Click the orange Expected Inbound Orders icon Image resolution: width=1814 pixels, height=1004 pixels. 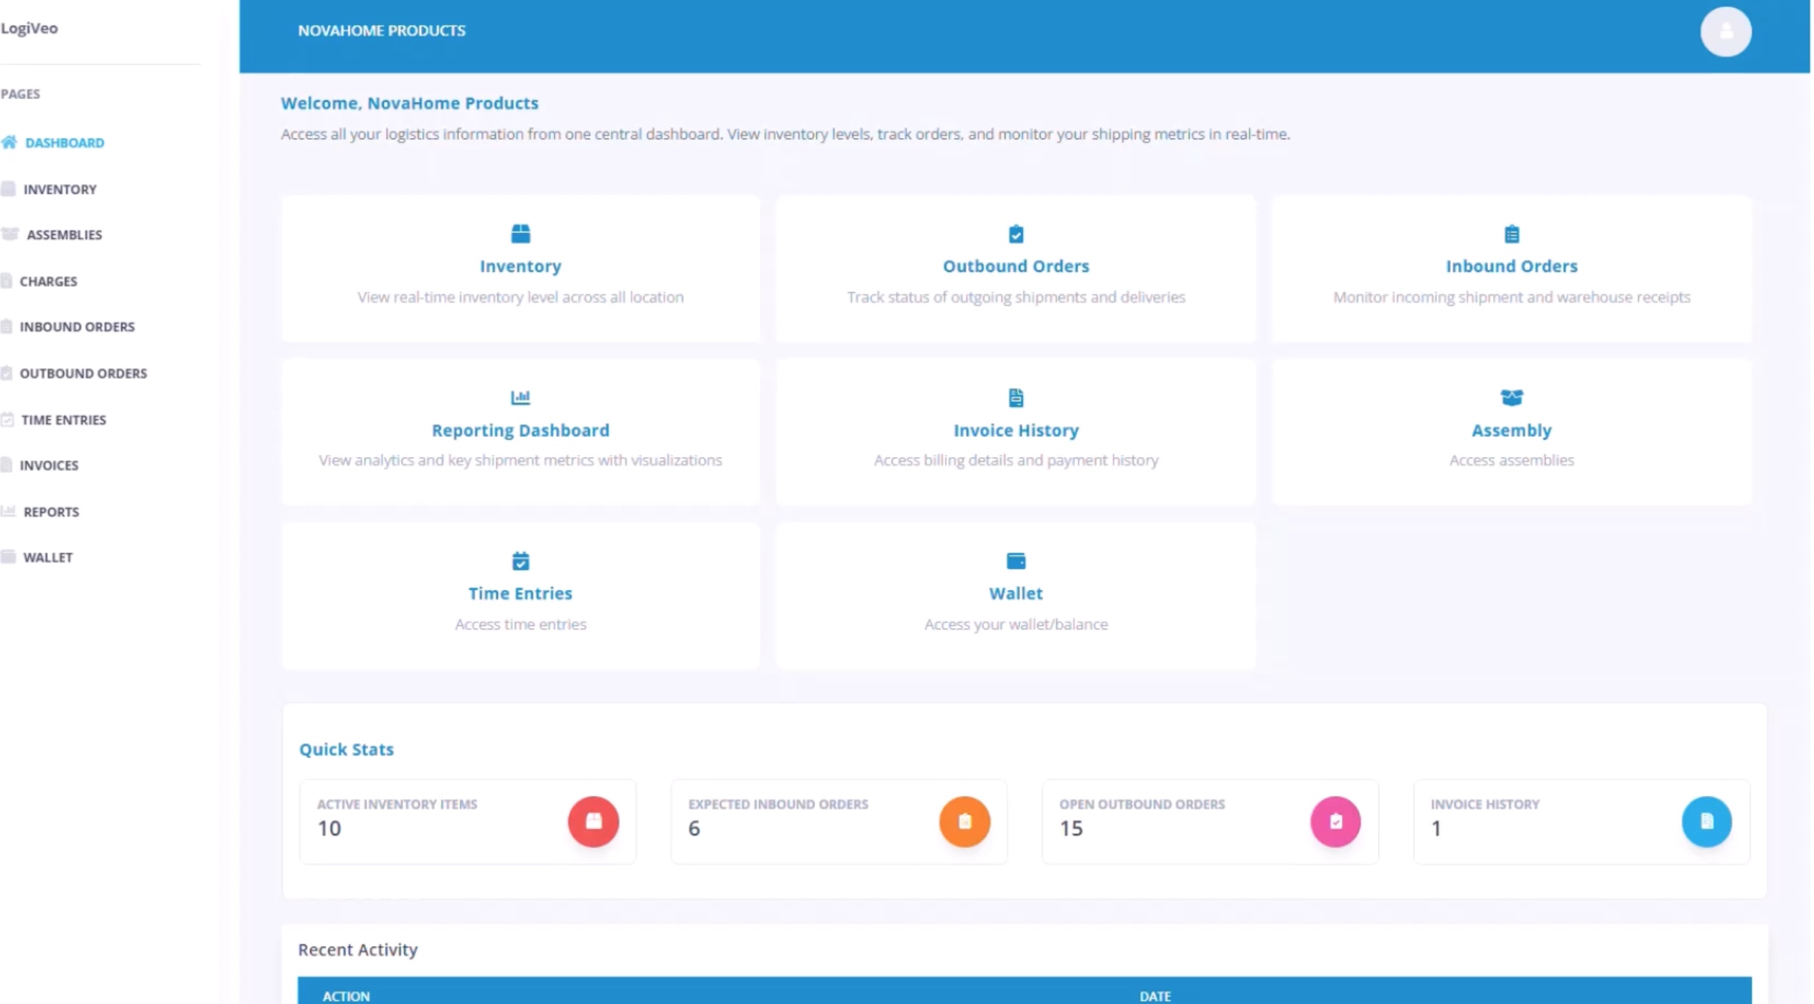(964, 821)
